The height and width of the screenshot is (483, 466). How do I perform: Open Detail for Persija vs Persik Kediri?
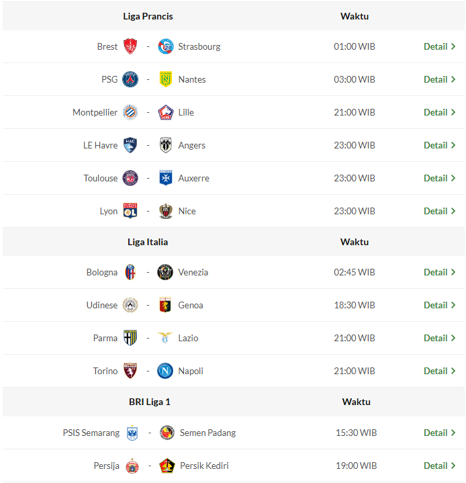[440, 466]
